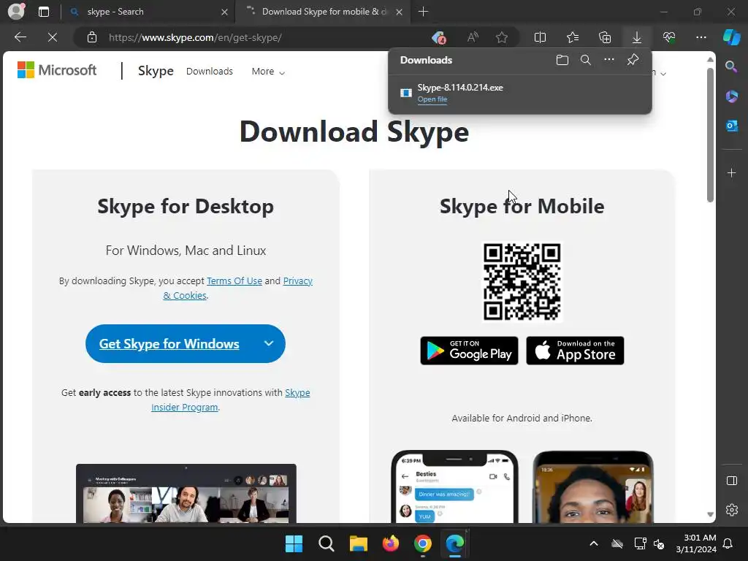Screen dimensions: 748x561
Task: Open the Downloads nav item
Action: click(x=210, y=71)
